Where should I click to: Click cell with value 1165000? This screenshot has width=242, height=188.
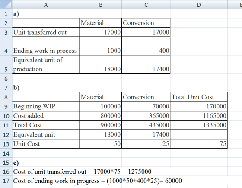coord(199,116)
